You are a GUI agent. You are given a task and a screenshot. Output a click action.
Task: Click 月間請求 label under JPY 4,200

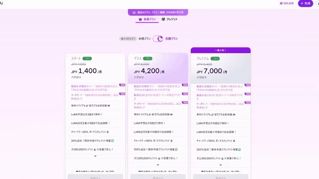click(139, 78)
